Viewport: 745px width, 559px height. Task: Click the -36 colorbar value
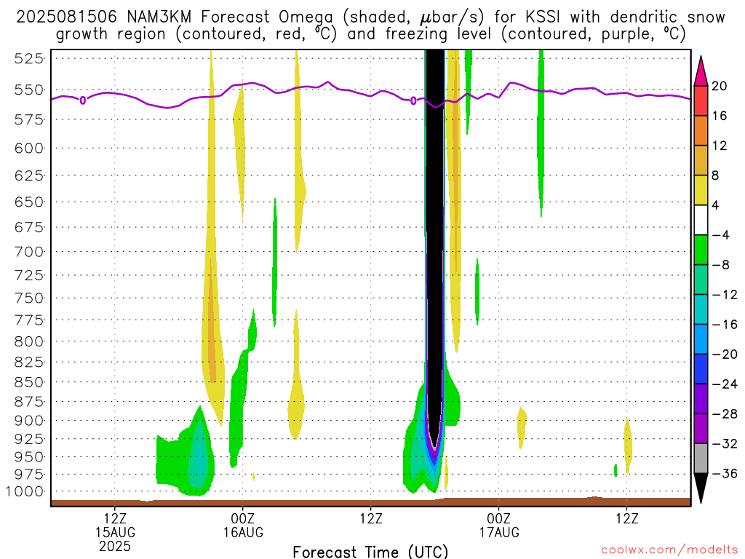click(725, 473)
